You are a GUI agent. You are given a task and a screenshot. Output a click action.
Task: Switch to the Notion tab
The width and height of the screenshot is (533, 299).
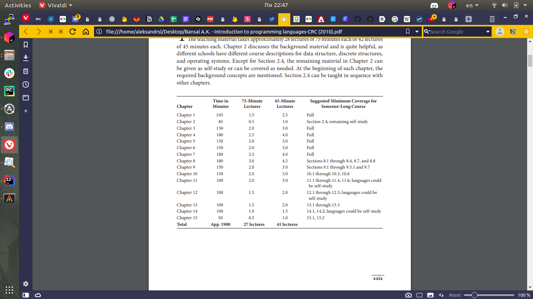point(149,19)
